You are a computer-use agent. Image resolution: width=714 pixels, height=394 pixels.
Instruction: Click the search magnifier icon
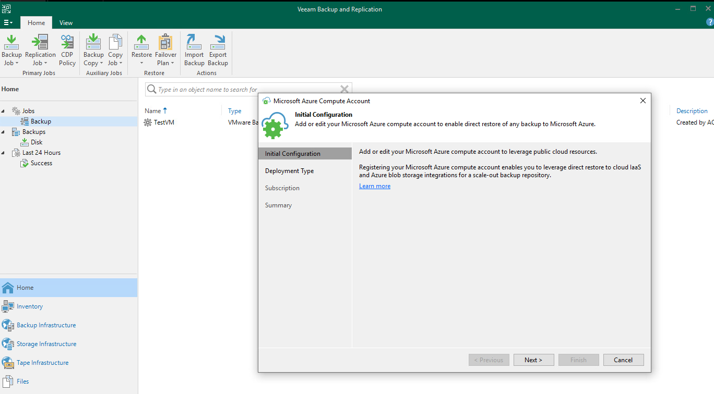click(x=152, y=90)
